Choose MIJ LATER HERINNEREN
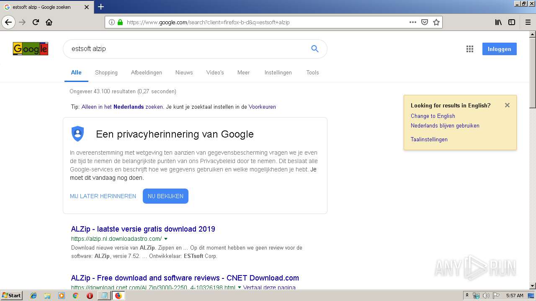 pos(103,196)
